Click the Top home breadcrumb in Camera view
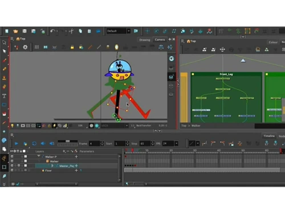This screenshot has height=214, width=285. [x=21, y=39]
